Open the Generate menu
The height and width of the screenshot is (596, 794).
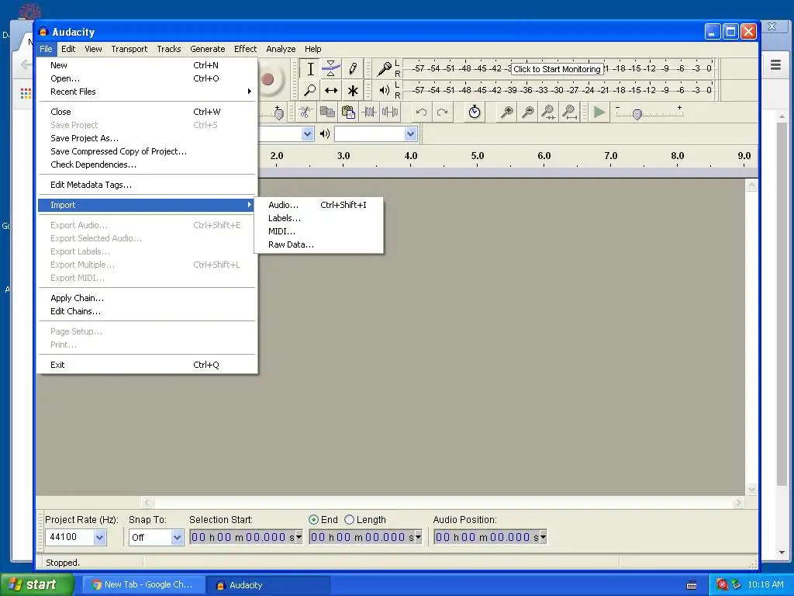point(208,49)
